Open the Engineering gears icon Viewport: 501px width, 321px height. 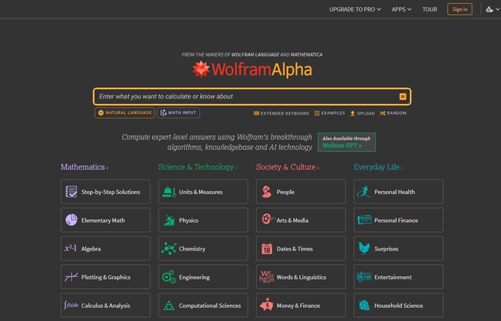tap(169, 277)
